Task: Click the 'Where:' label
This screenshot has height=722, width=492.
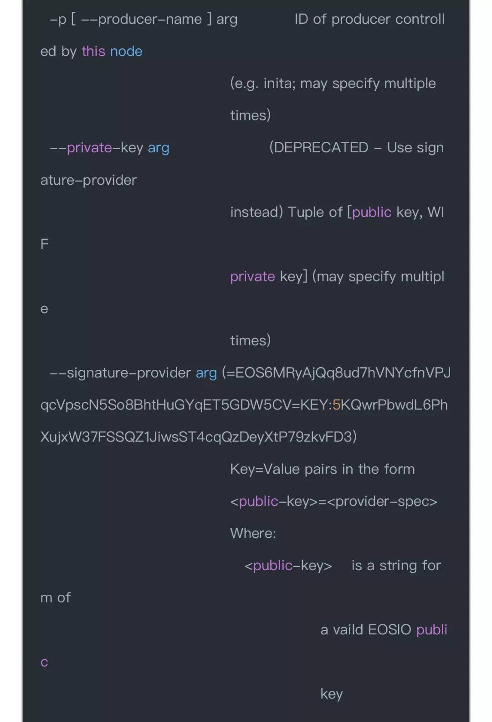Action: click(x=253, y=533)
